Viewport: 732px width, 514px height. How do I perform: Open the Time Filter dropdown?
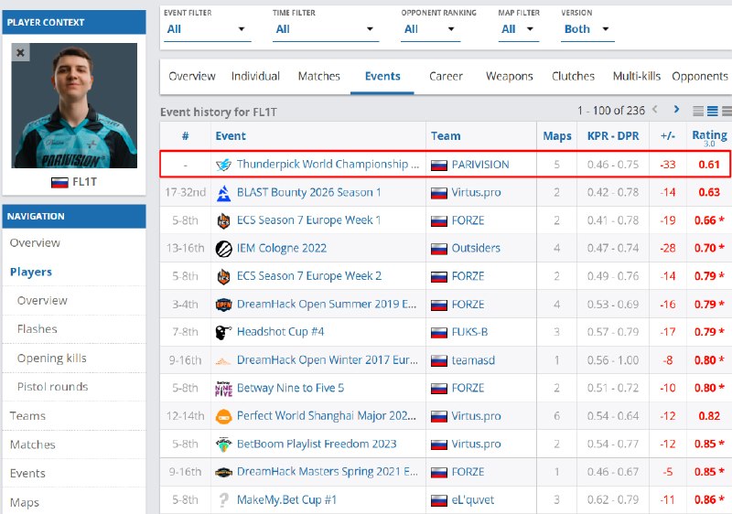click(326, 29)
